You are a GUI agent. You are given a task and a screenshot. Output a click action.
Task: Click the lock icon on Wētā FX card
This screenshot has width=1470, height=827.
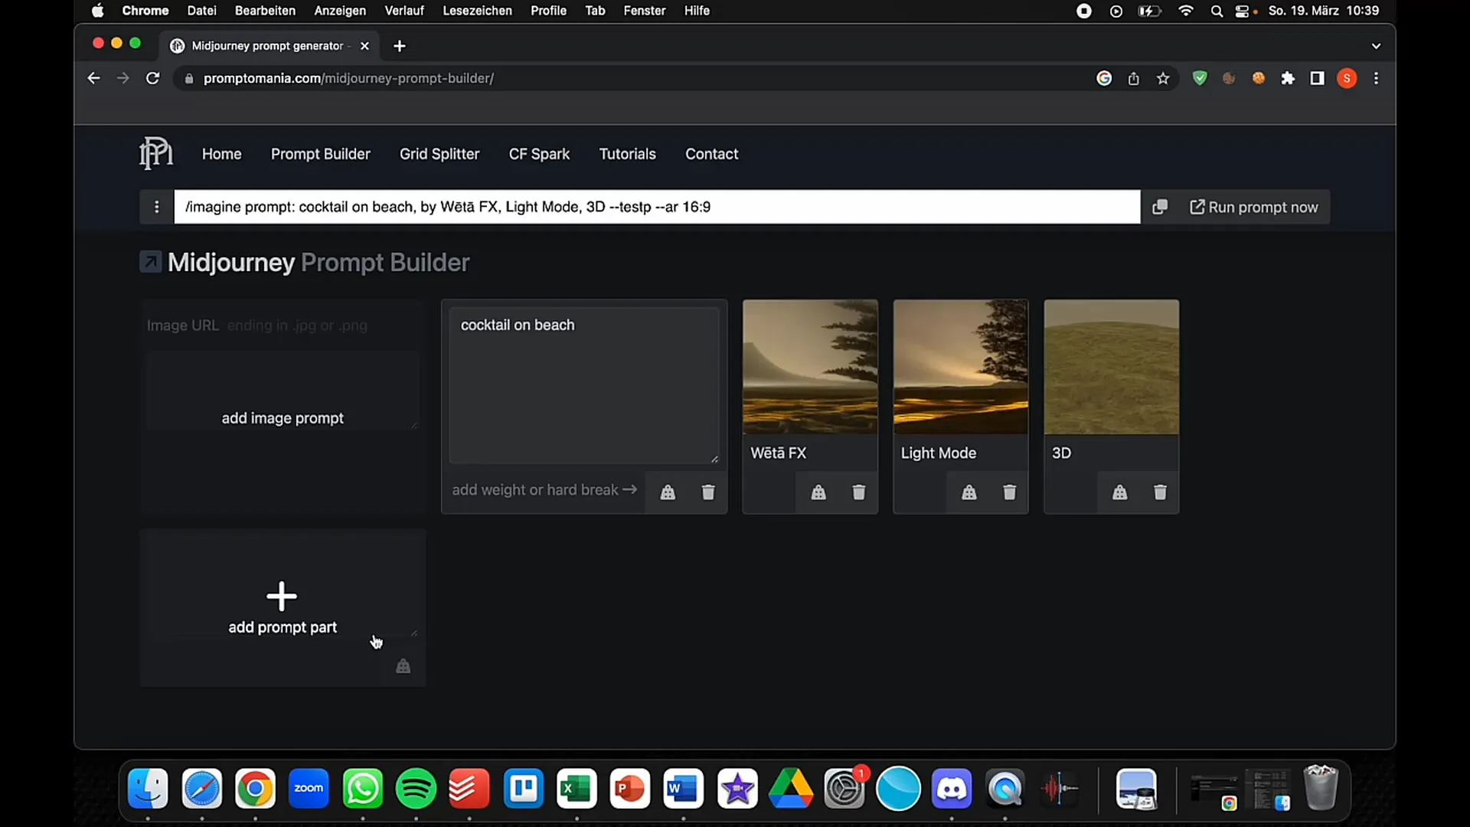[818, 492]
